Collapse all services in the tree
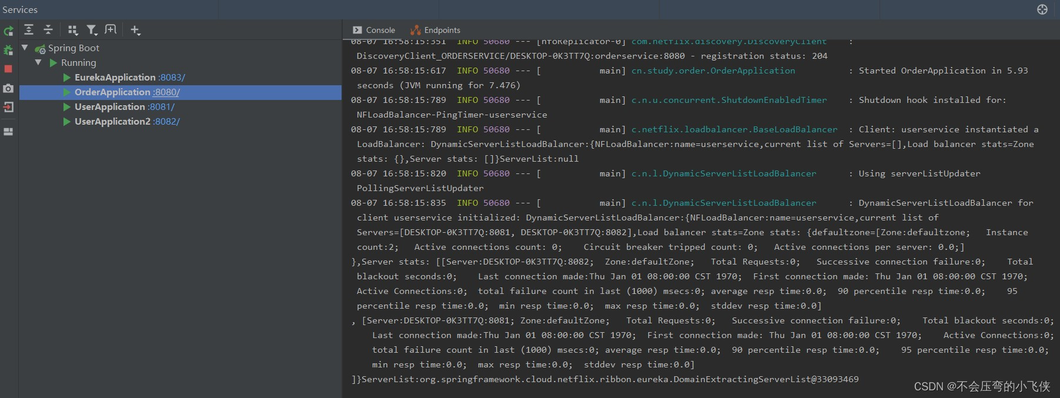 point(48,30)
